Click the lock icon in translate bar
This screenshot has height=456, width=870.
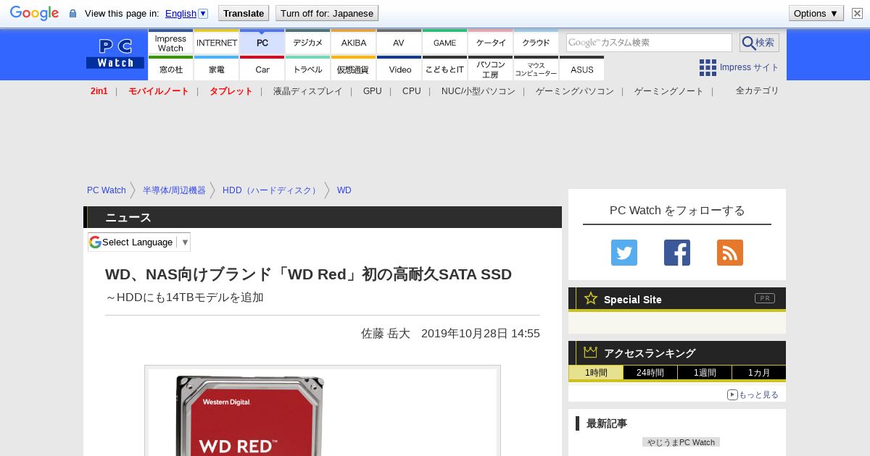click(x=72, y=13)
